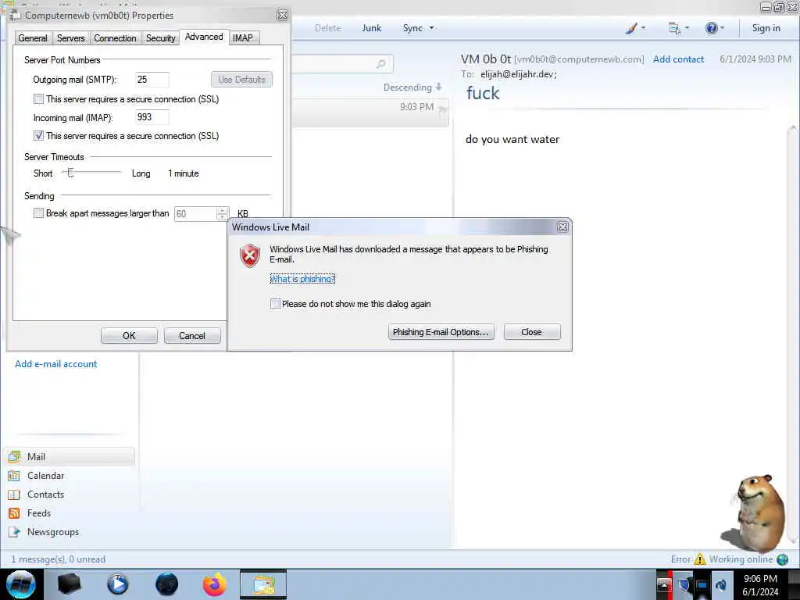This screenshot has width=800, height=600.
Task: Click the yellow Error warning icon in status bar
Action: (699, 559)
